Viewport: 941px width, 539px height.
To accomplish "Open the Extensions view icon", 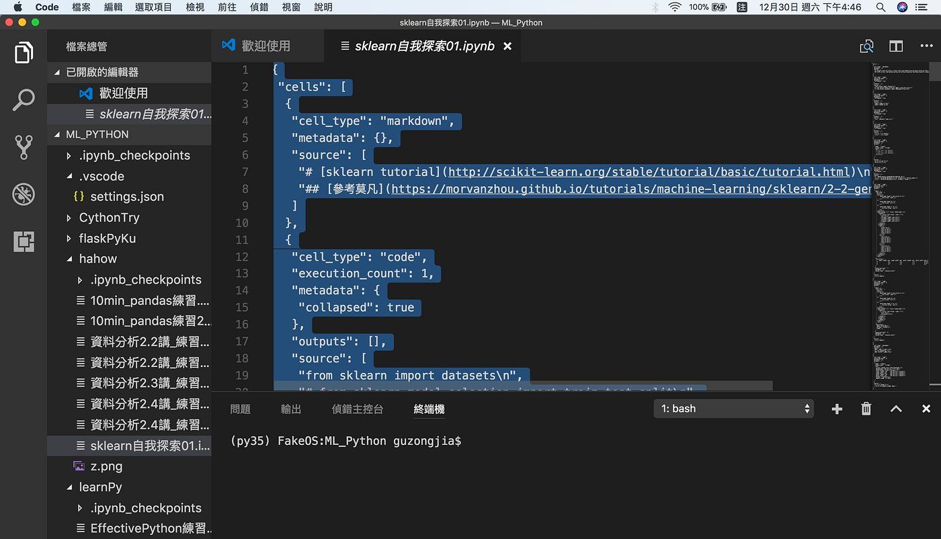I will tap(23, 241).
